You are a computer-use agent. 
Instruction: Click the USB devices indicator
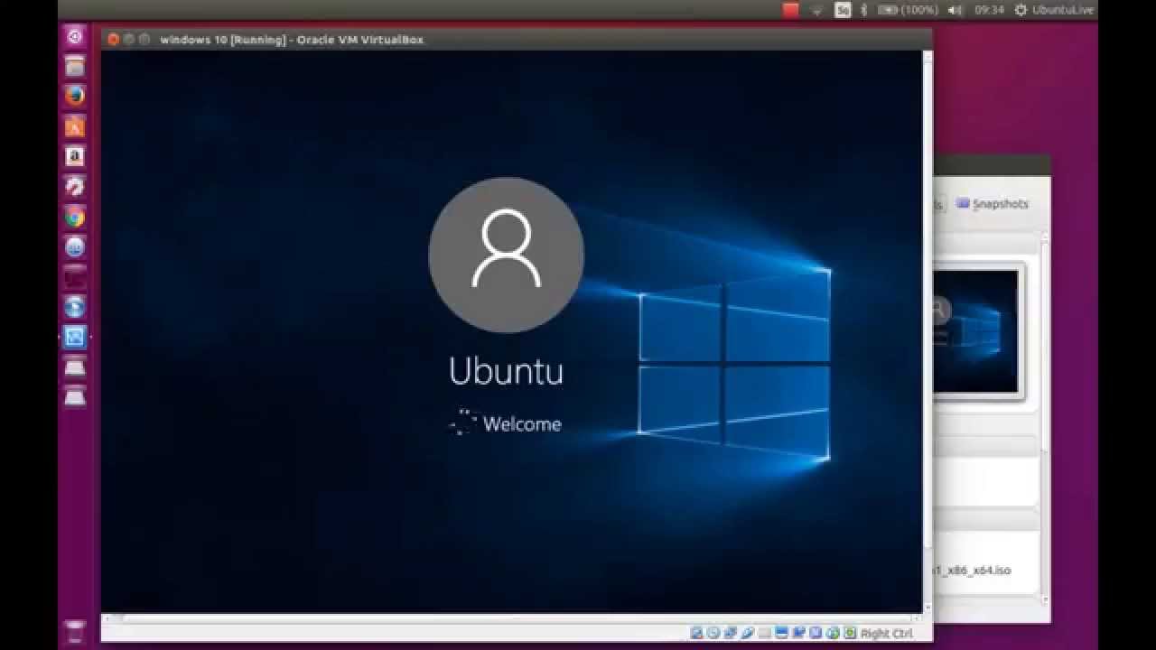point(747,633)
